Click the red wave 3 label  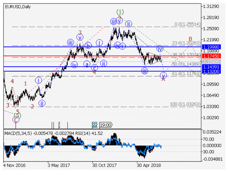pyautogui.click(x=80, y=32)
